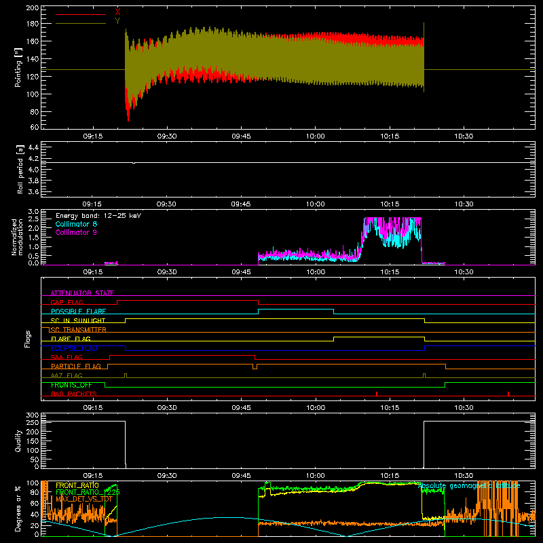Click the 'Roll period [s]' axis title
Image resolution: width=543 pixels, height=543 pixels.
pos(20,169)
